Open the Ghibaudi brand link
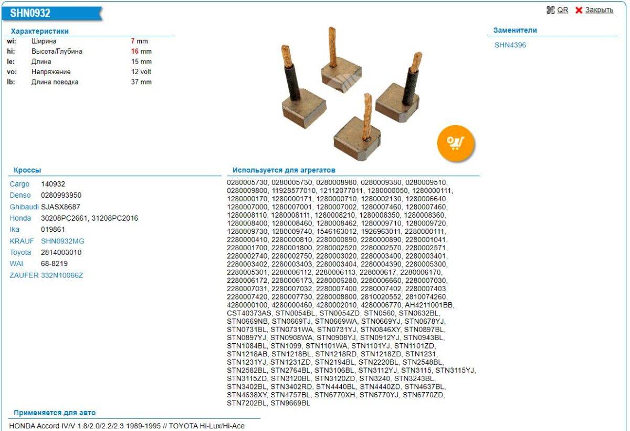The image size is (630, 431). (x=24, y=207)
